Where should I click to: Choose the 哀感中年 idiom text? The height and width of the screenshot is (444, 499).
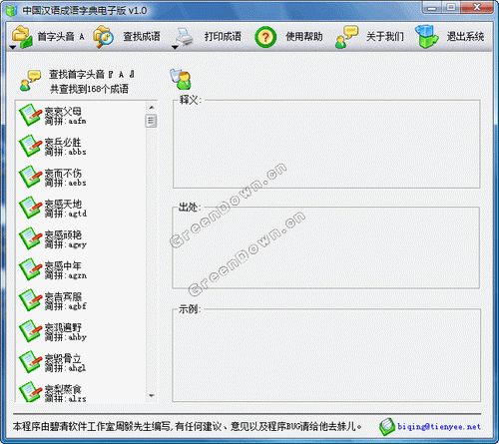click(x=63, y=265)
